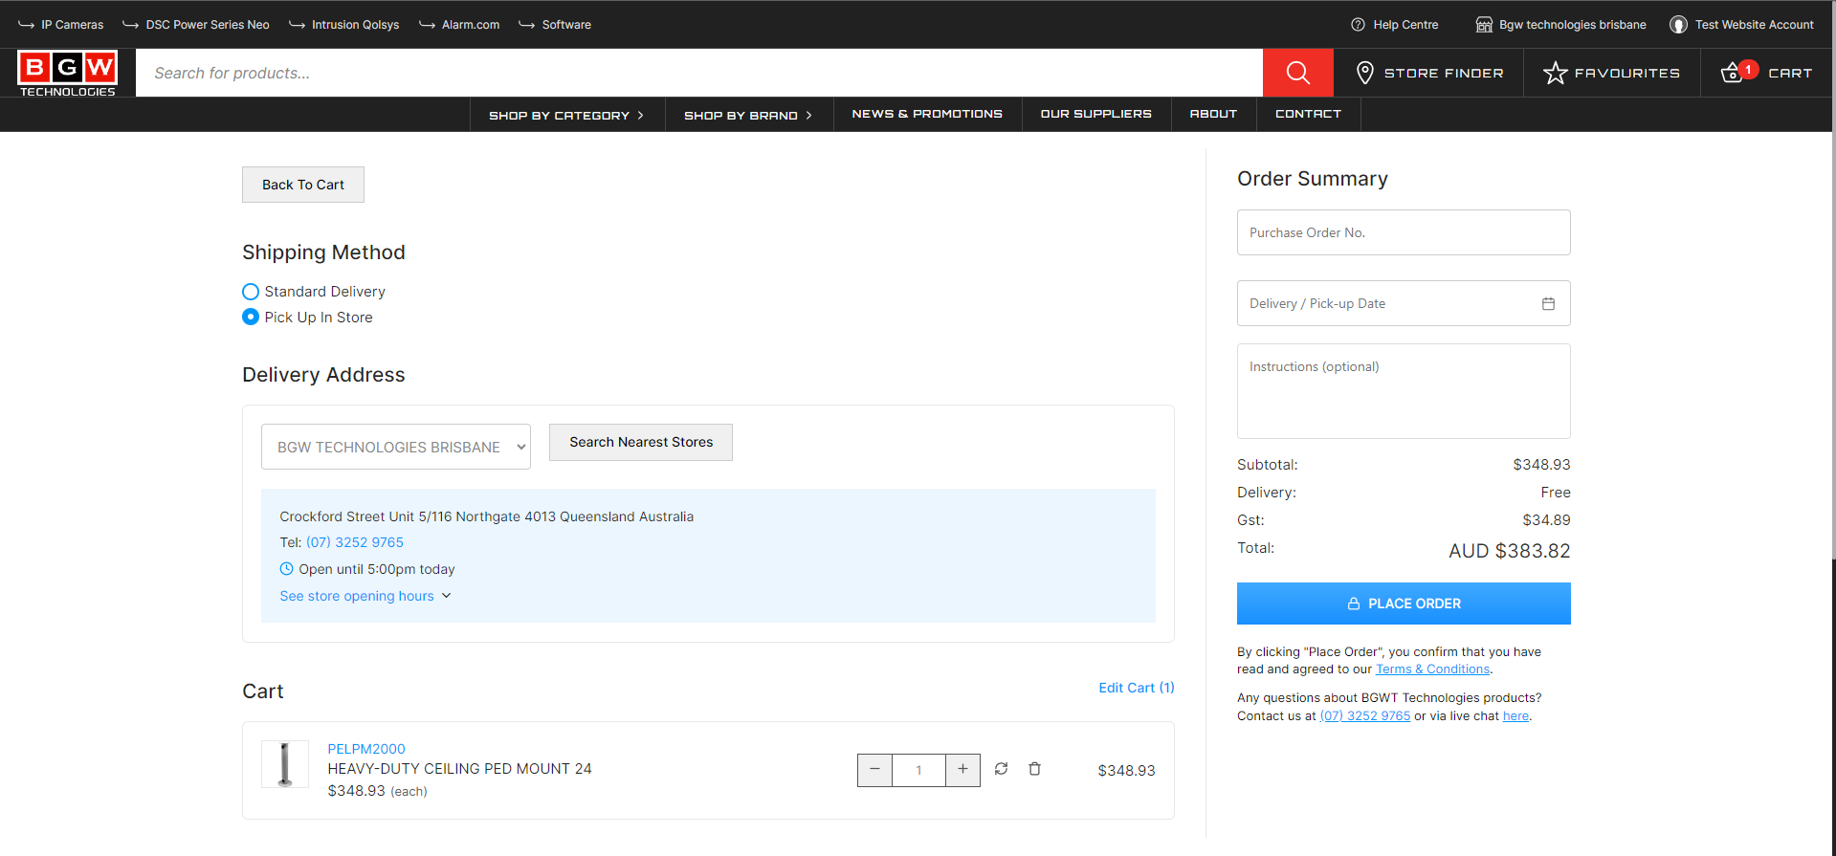
Task: Open the BGW Technologies Brisbane store dropdown
Action: point(396,447)
